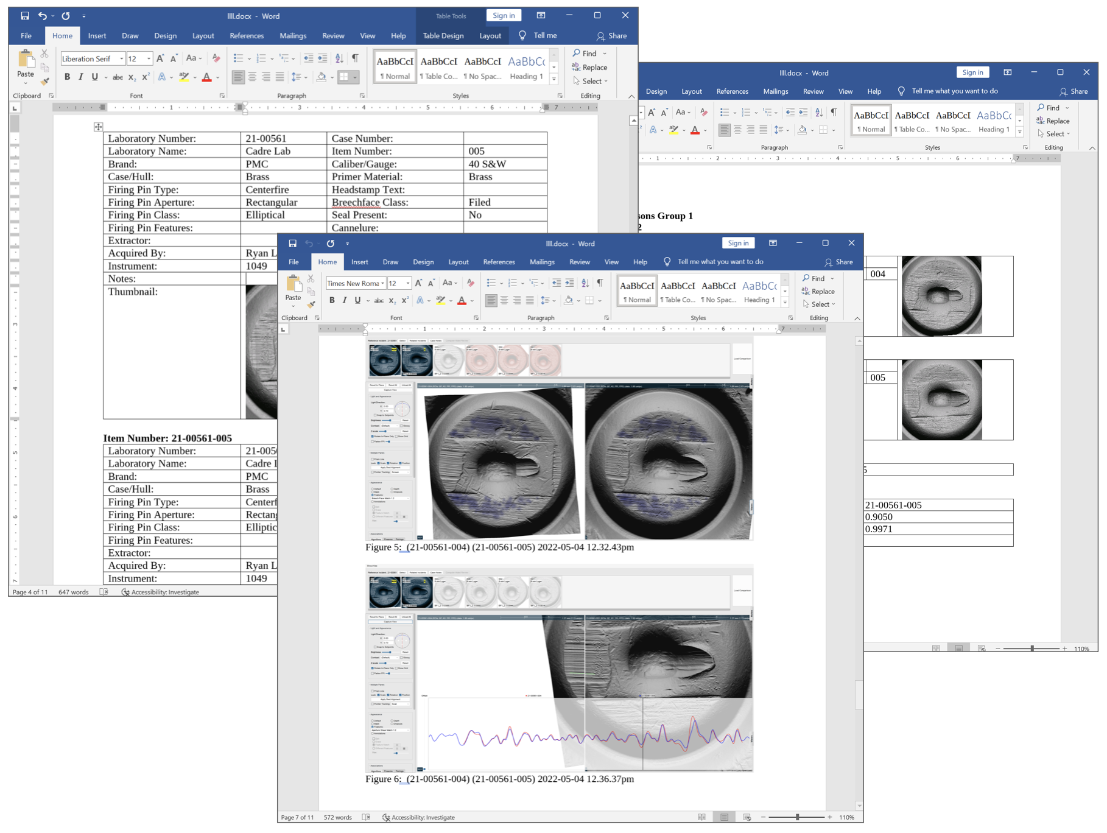Click text highlight color in front window
1107x833 pixels.
click(440, 301)
